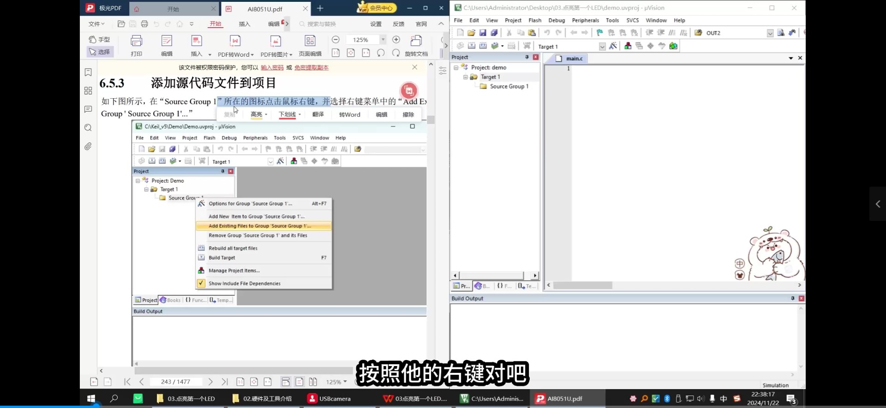Click 转Word in the selection toolbar
The image size is (886, 408).
350,114
